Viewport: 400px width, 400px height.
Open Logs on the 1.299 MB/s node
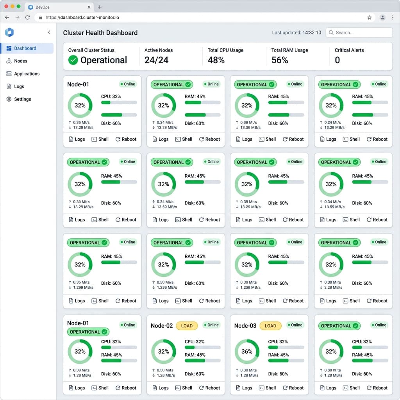pos(77,301)
